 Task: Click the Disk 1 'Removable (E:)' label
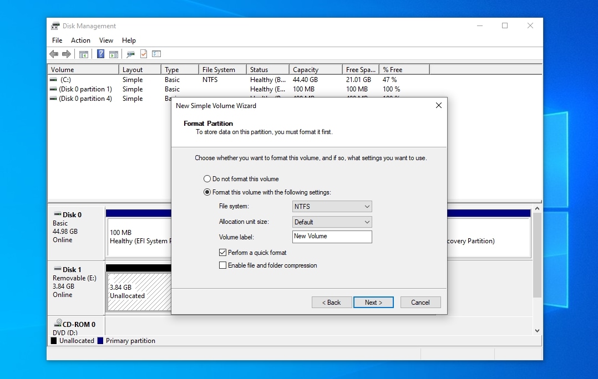coord(74,278)
